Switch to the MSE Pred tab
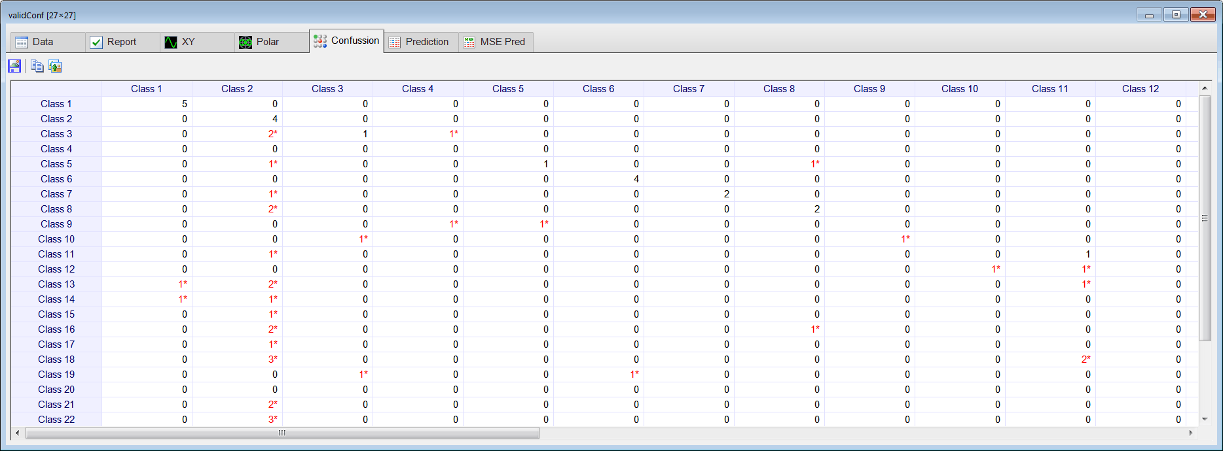 coord(496,42)
